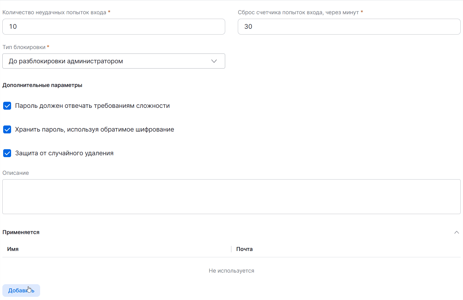This screenshot has width=463, height=300.
Task: Uncheck the reversible encryption storage checkbox
Action: pos(7,129)
